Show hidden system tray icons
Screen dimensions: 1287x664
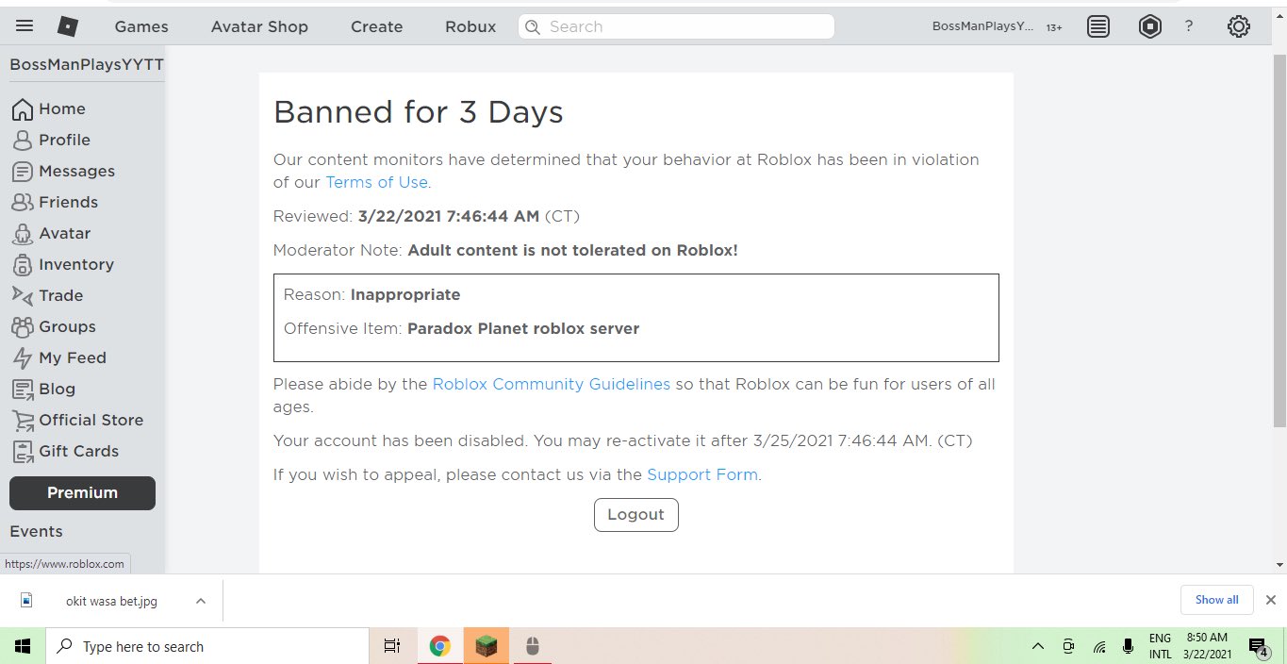coord(1038,646)
